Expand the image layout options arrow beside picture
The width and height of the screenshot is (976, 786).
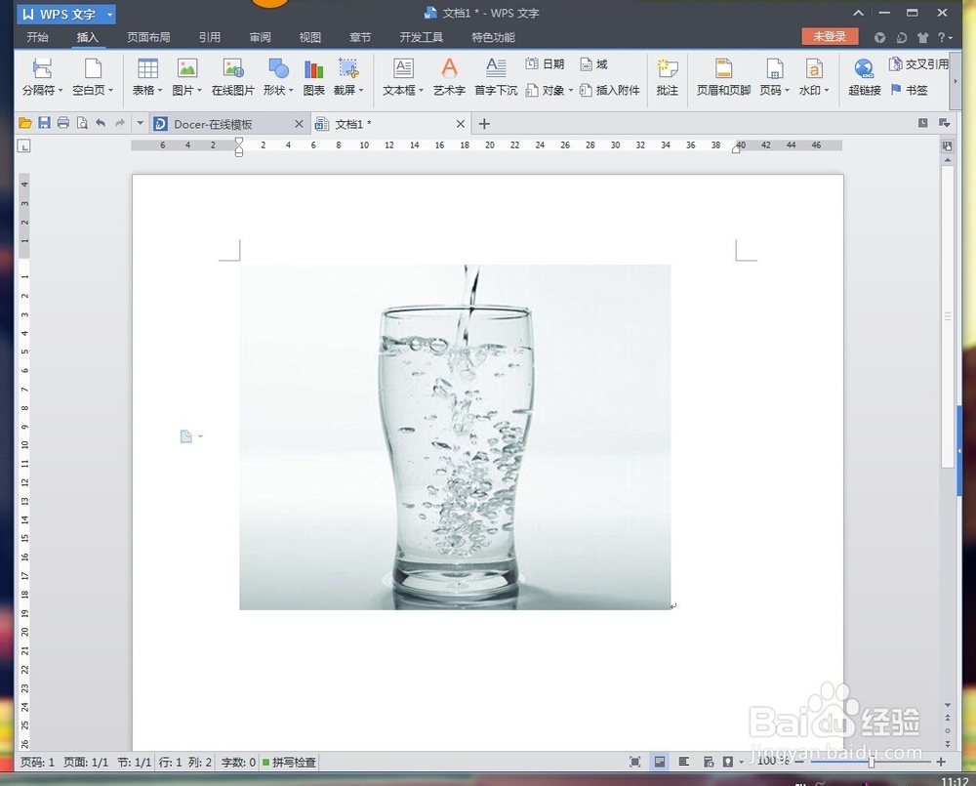[x=200, y=436]
